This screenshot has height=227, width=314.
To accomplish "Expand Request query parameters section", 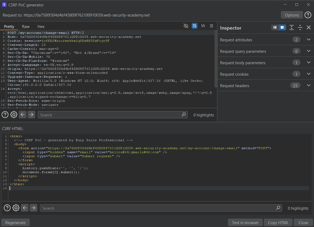I will 266,51.
